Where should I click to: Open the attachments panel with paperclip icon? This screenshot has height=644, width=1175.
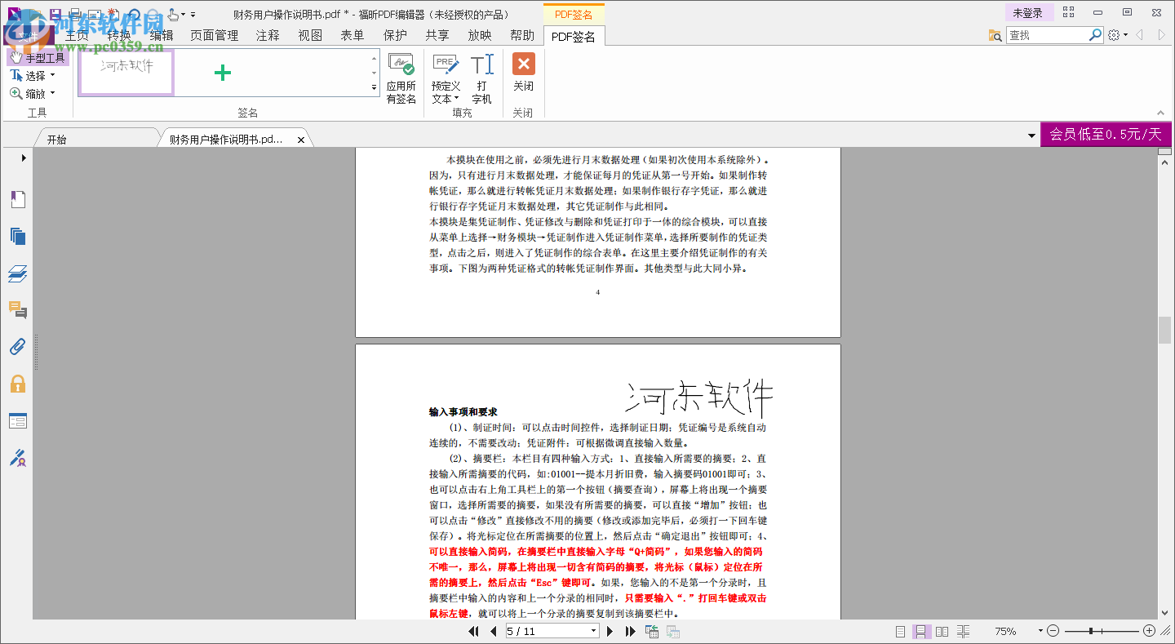[18, 347]
